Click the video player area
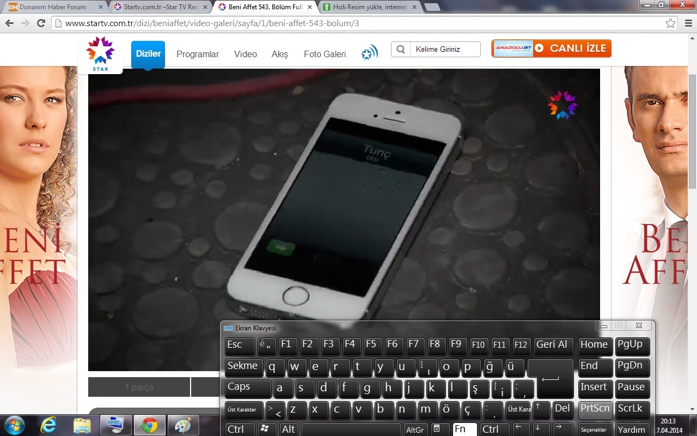Screen dimensions: 697x436 (x=344, y=220)
